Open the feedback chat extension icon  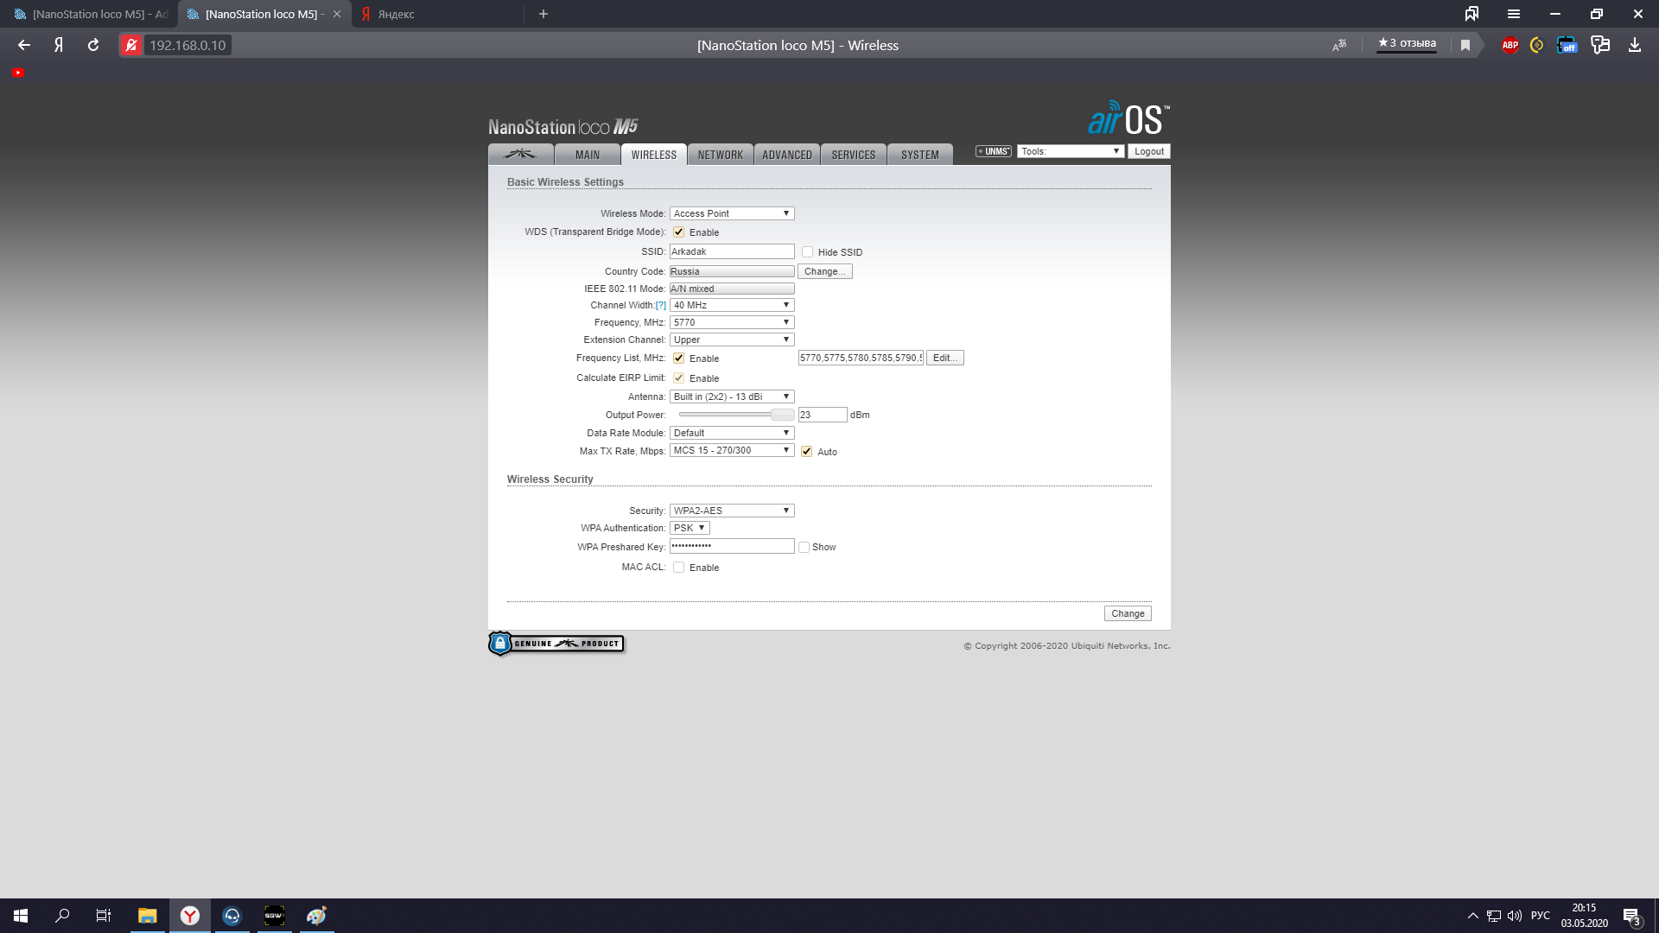point(1600,46)
